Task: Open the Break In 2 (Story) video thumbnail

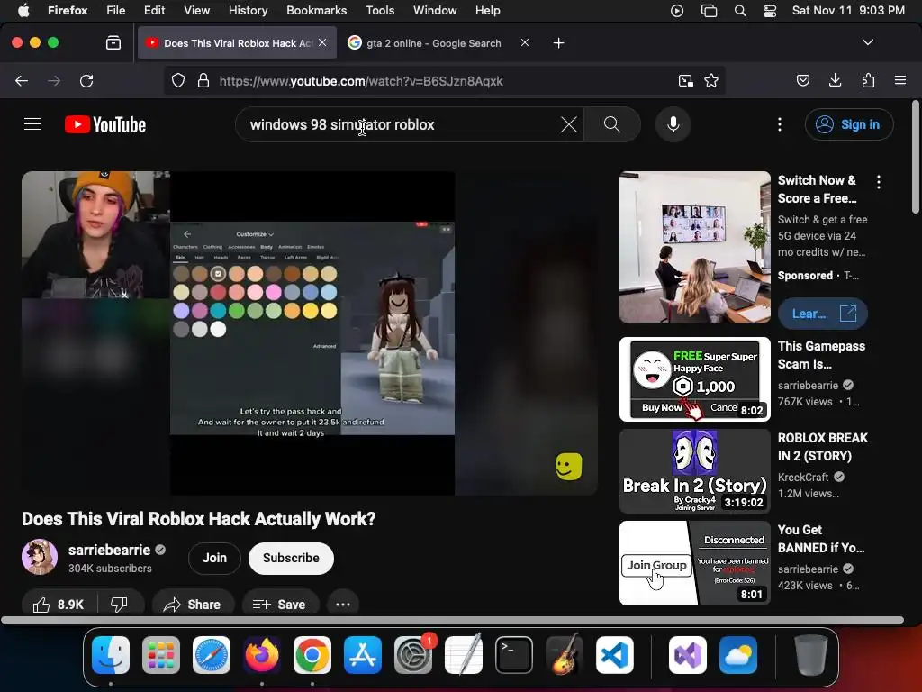Action: [695, 470]
